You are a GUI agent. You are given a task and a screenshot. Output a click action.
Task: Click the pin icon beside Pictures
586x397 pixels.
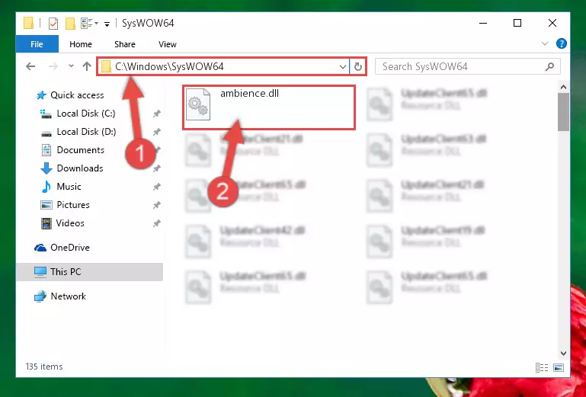pos(156,205)
